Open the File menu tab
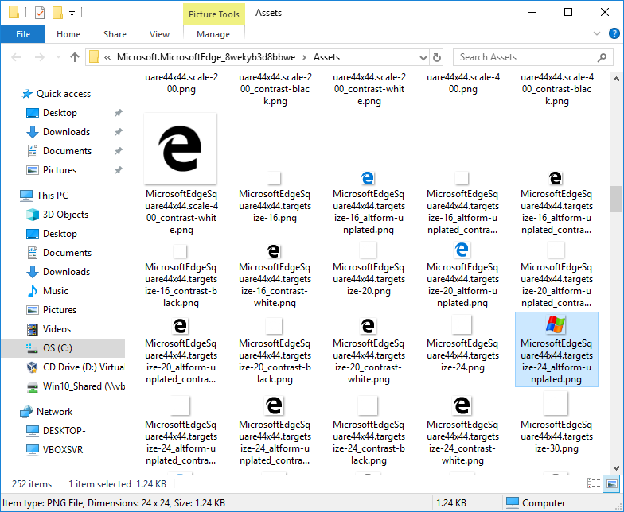624x512 pixels. pos(22,34)
